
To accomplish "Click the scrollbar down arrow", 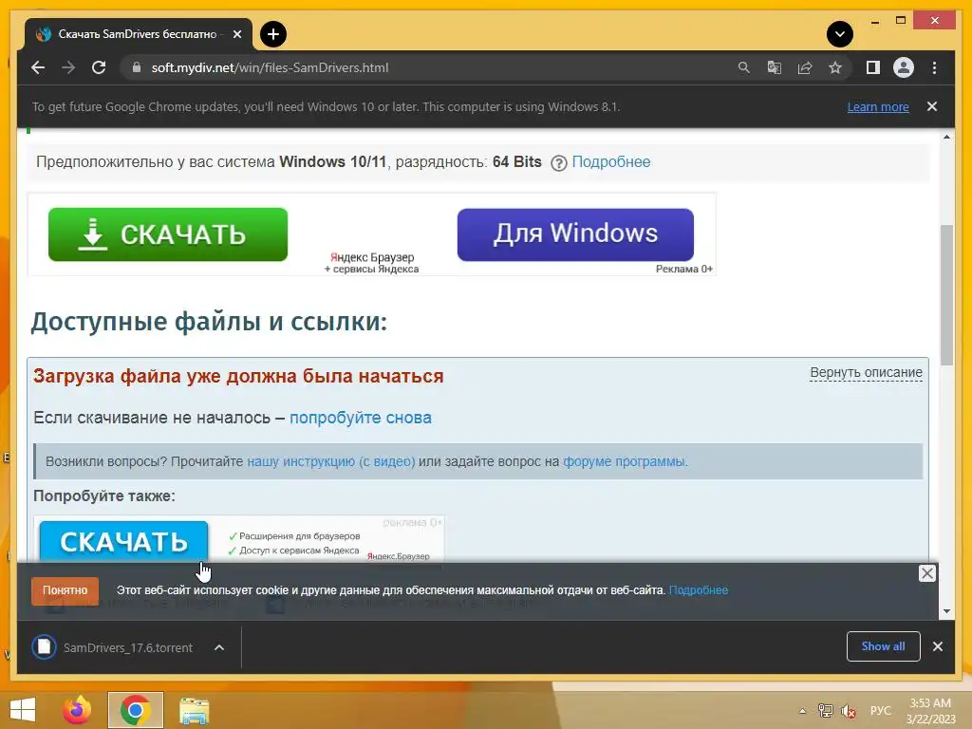I will 946,611.
